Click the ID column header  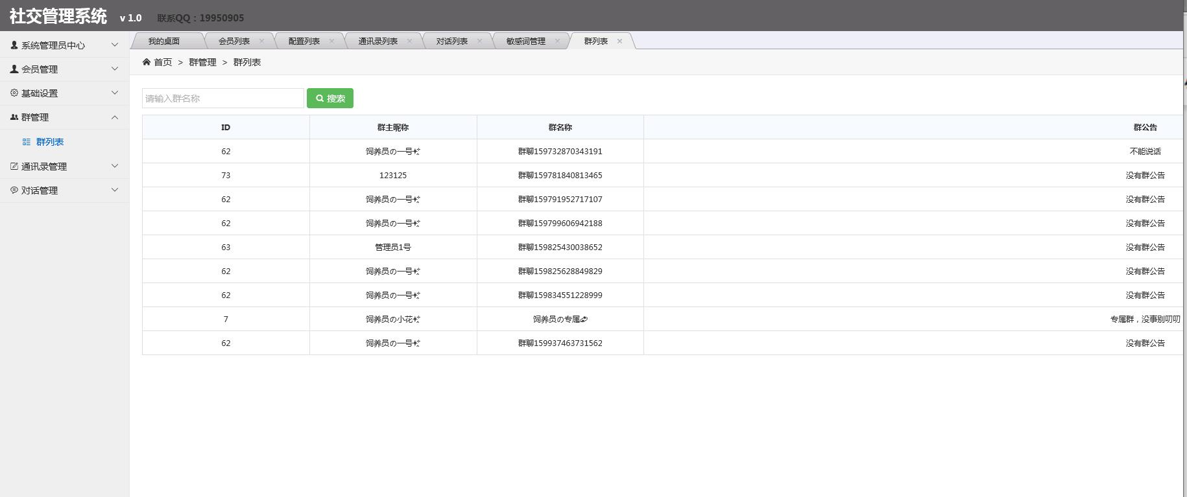pos(226,128)
